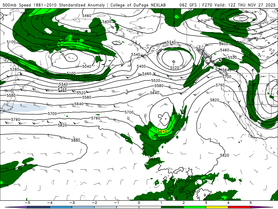Pick the pale blue swatch between -2 and -1
Viewport: 278px width, 209px height.
(105, 207)
